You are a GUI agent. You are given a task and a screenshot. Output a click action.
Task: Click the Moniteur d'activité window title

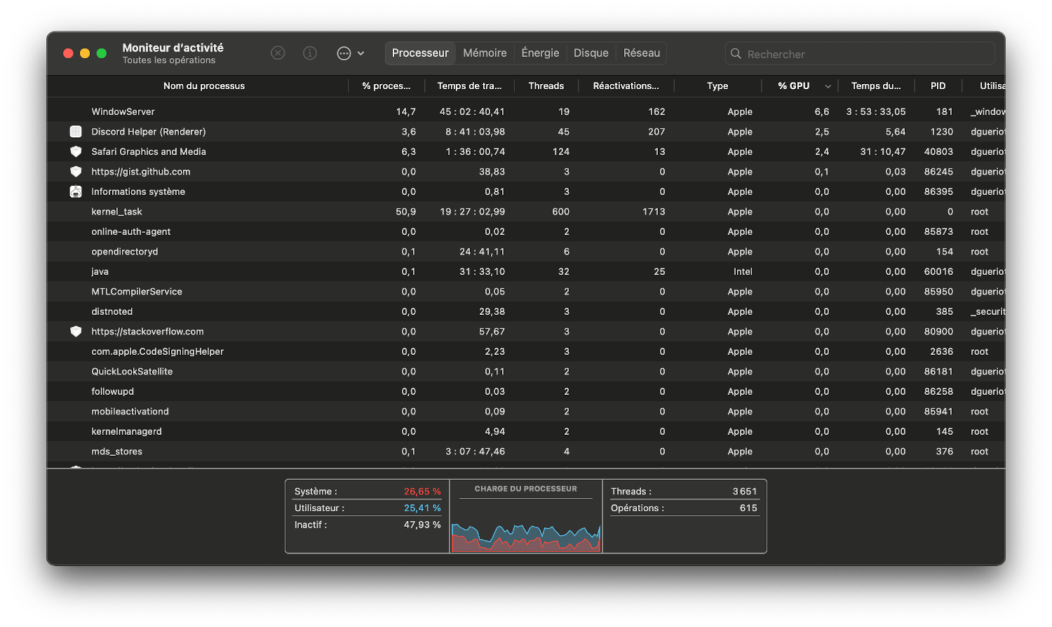[x=173, y=48]
